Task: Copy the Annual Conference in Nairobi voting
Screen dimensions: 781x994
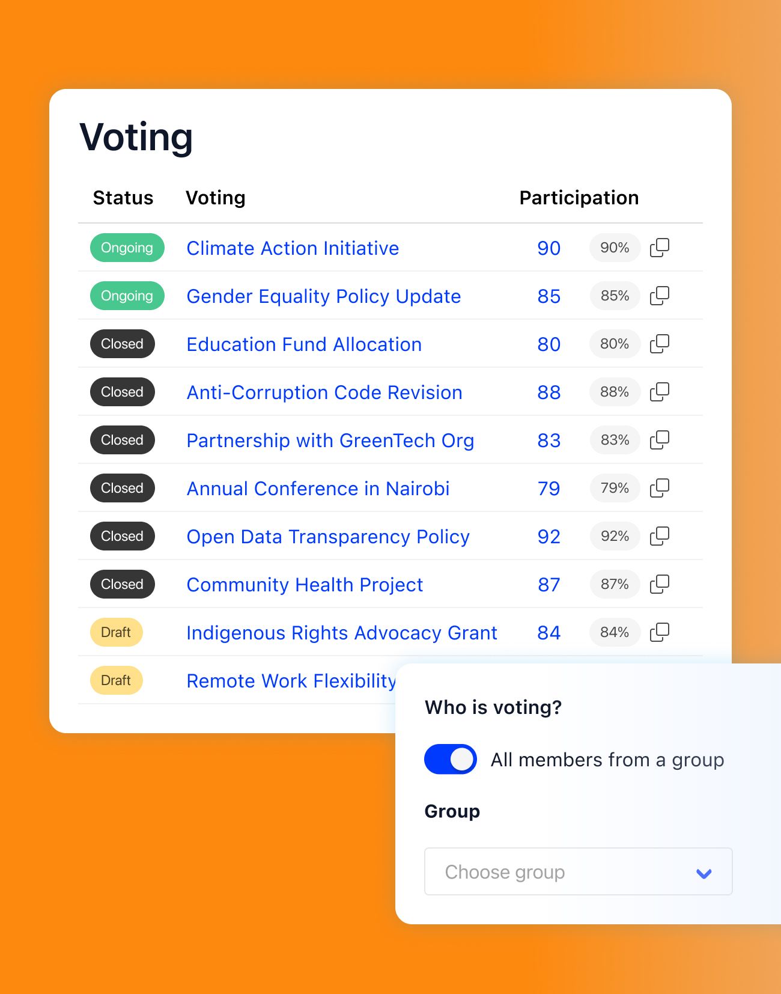Action: tap(660, 488)
